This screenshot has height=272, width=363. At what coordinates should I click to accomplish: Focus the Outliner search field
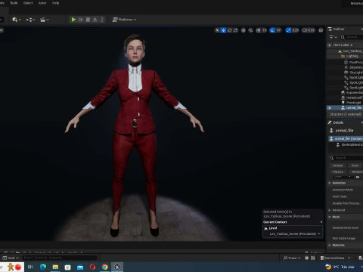(352, 37)
